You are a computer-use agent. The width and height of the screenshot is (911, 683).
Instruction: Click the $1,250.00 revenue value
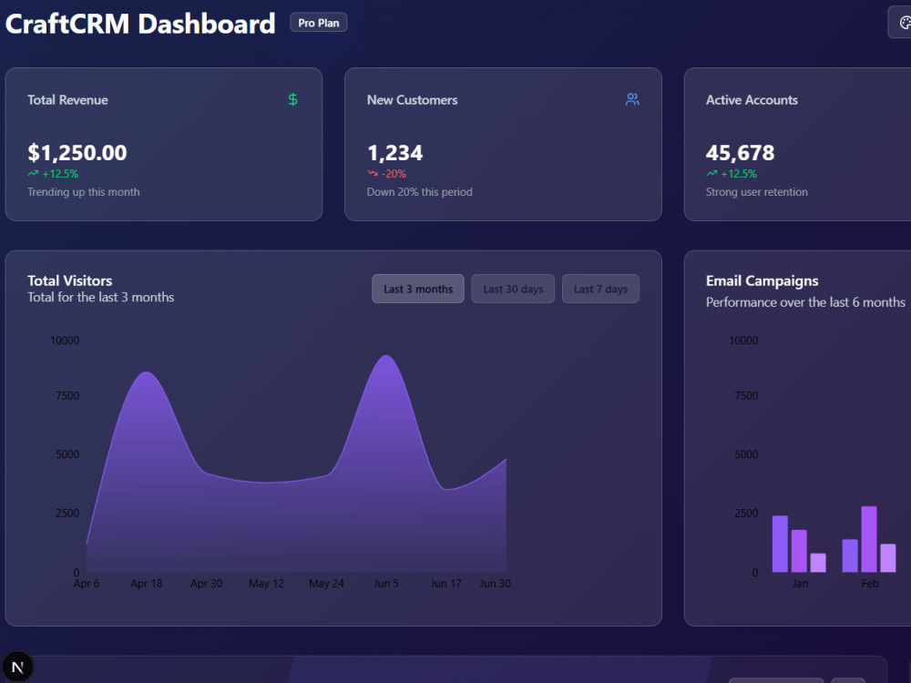click(x=77, y=153)
